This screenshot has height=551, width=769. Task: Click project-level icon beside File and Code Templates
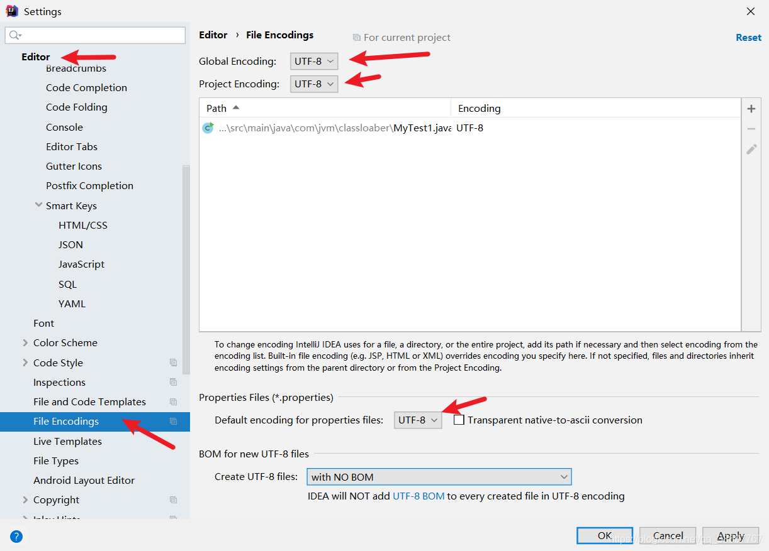[x=173, y=401]
